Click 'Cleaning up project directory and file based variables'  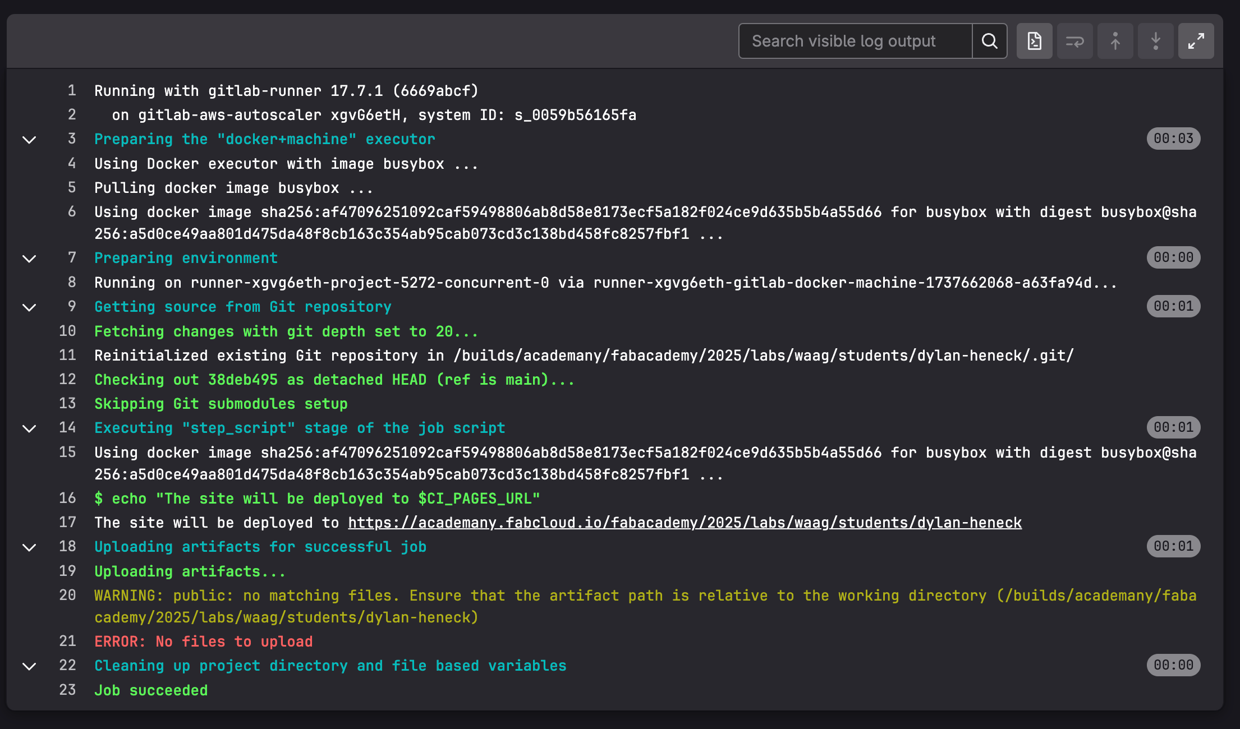point(330,666)
